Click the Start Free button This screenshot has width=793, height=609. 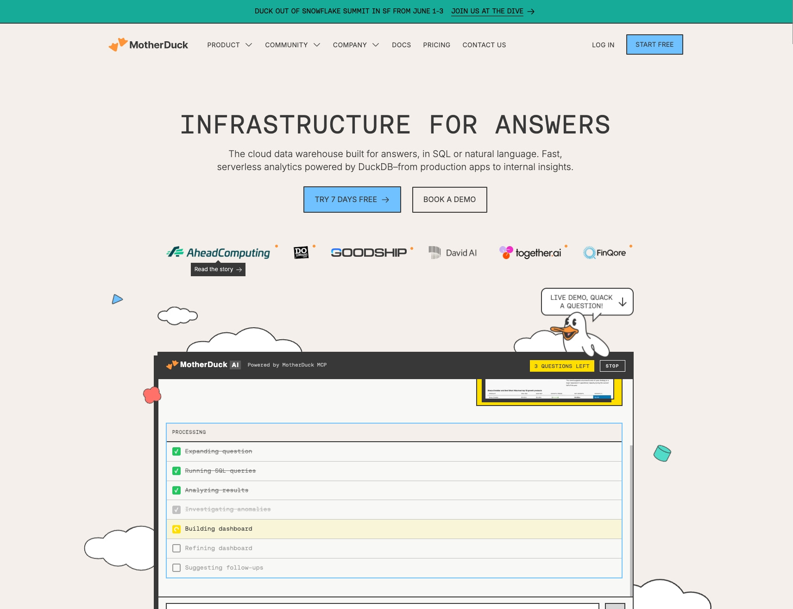point(655,44)
